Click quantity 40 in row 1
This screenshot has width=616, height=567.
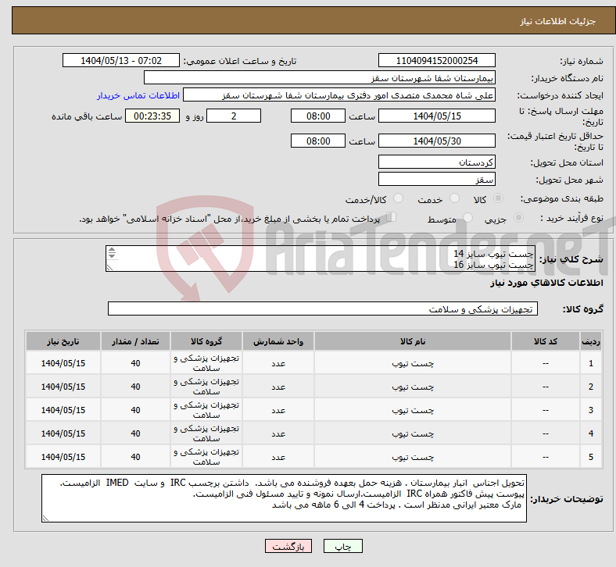(x=135, y=363)
